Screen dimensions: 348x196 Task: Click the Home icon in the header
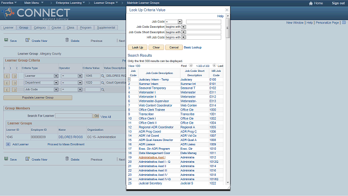[x=310, y=3]
